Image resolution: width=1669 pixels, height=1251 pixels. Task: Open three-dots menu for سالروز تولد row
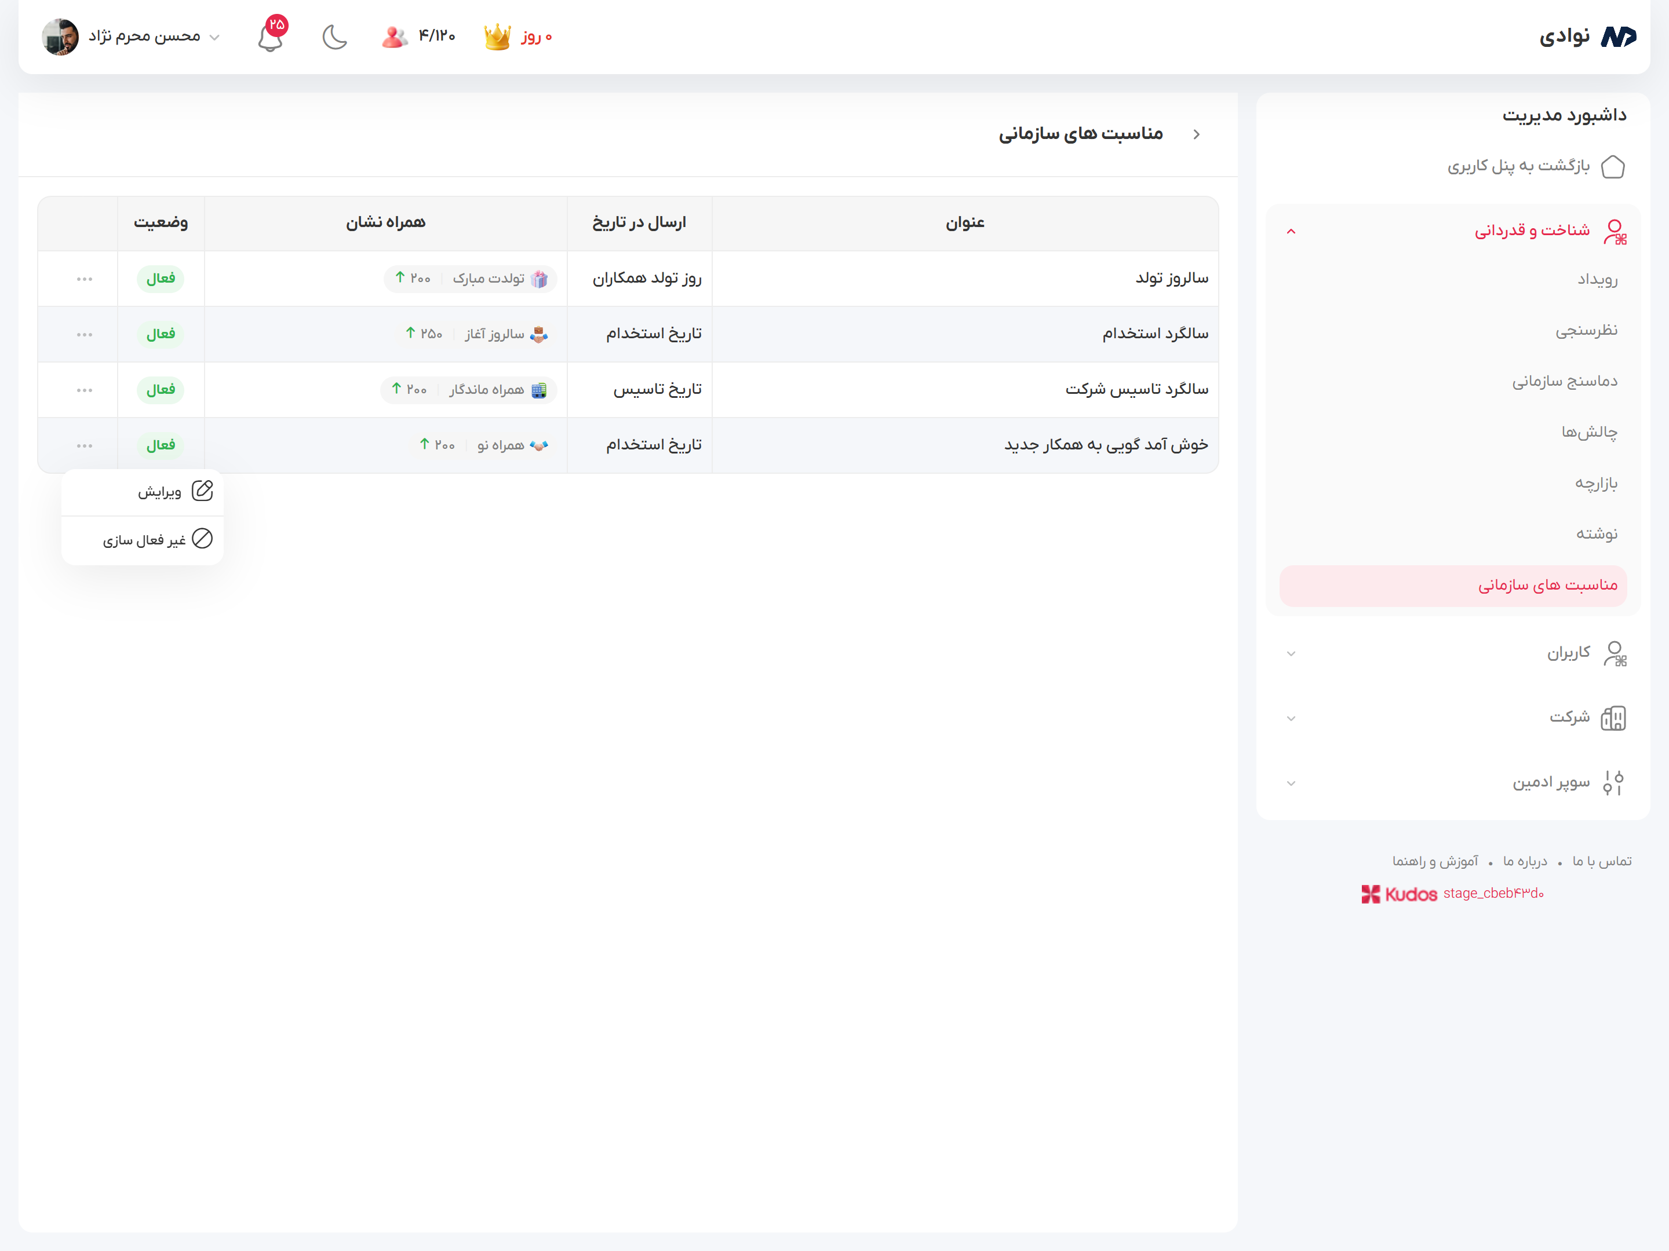[85, 279]
